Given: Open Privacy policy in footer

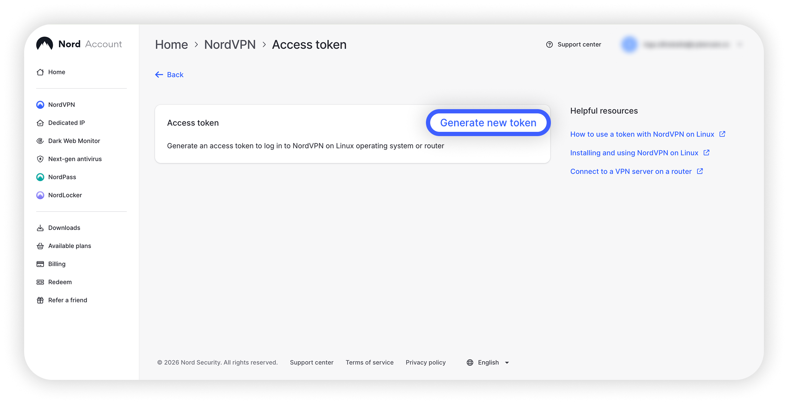Looking at the screenshot, I should pos(426,362).
